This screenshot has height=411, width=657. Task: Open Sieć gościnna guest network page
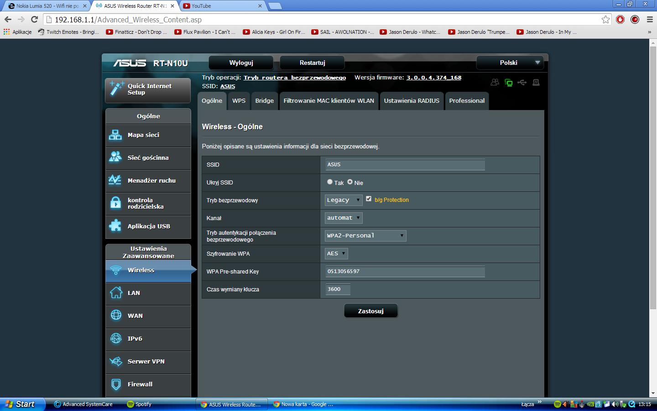click(148, 158)
